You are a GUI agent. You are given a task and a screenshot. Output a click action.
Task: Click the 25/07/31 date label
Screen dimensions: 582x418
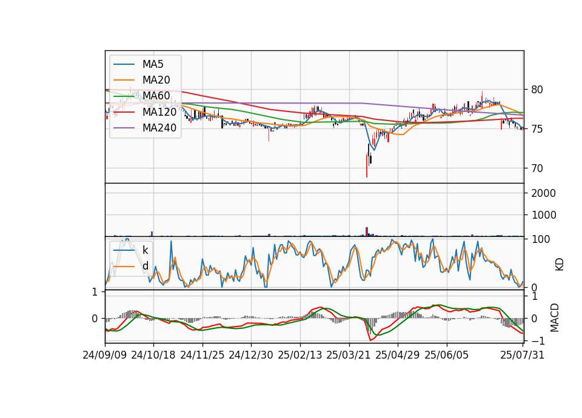(x=522, y=355)
